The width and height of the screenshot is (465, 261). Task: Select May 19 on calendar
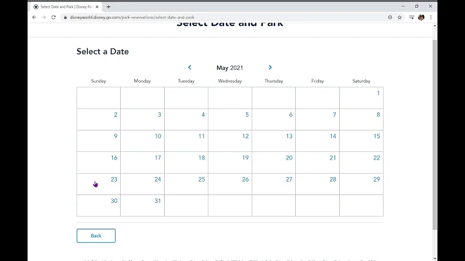230,163
